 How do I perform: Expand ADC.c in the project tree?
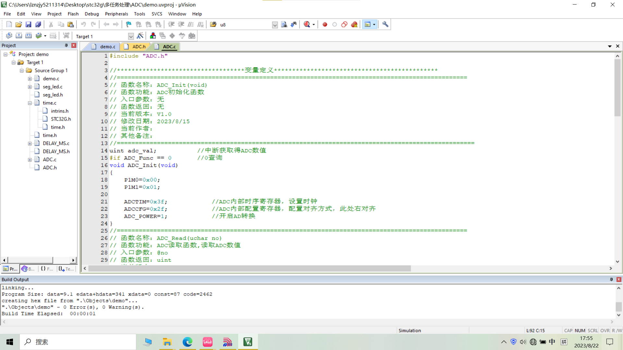(x=30, y=160)
